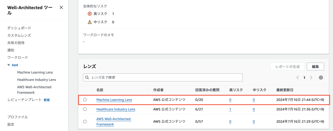Click AWS 公式コンテンツ in Healthcare Industry Lens row
This screenshot has width=333, height=131.
tap(169, 109)
